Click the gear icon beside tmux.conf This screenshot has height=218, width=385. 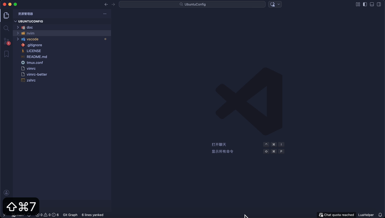point(23,62)
